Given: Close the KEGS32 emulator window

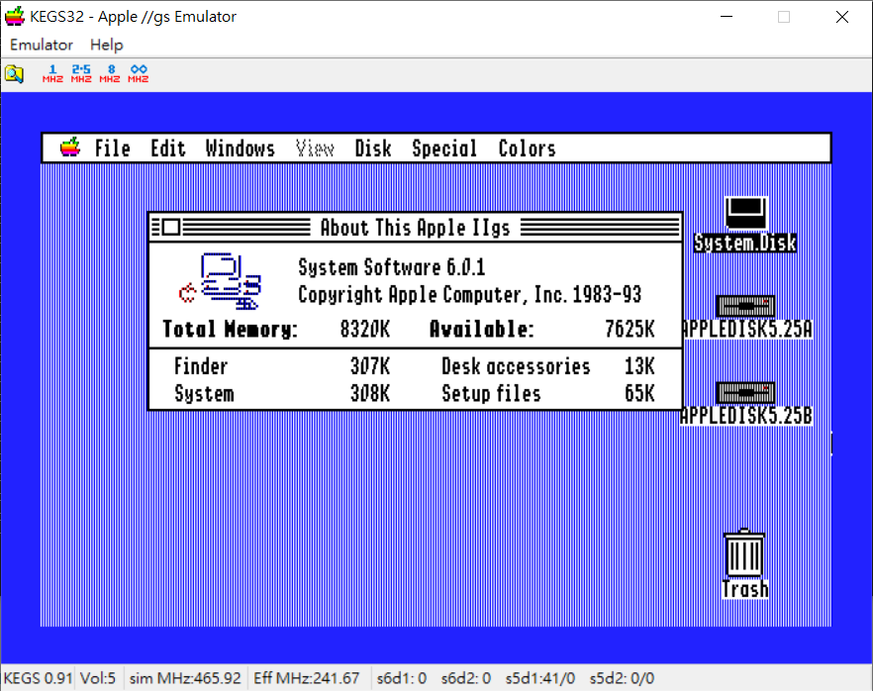Looking at the screenshot, I should coord(841,17).
